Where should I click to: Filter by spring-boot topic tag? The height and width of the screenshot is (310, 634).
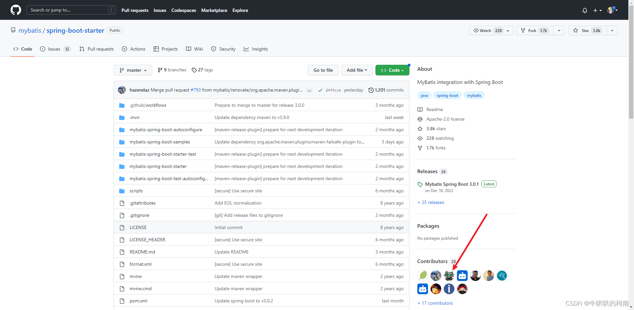pyautogui.click(x=447, y=96)
